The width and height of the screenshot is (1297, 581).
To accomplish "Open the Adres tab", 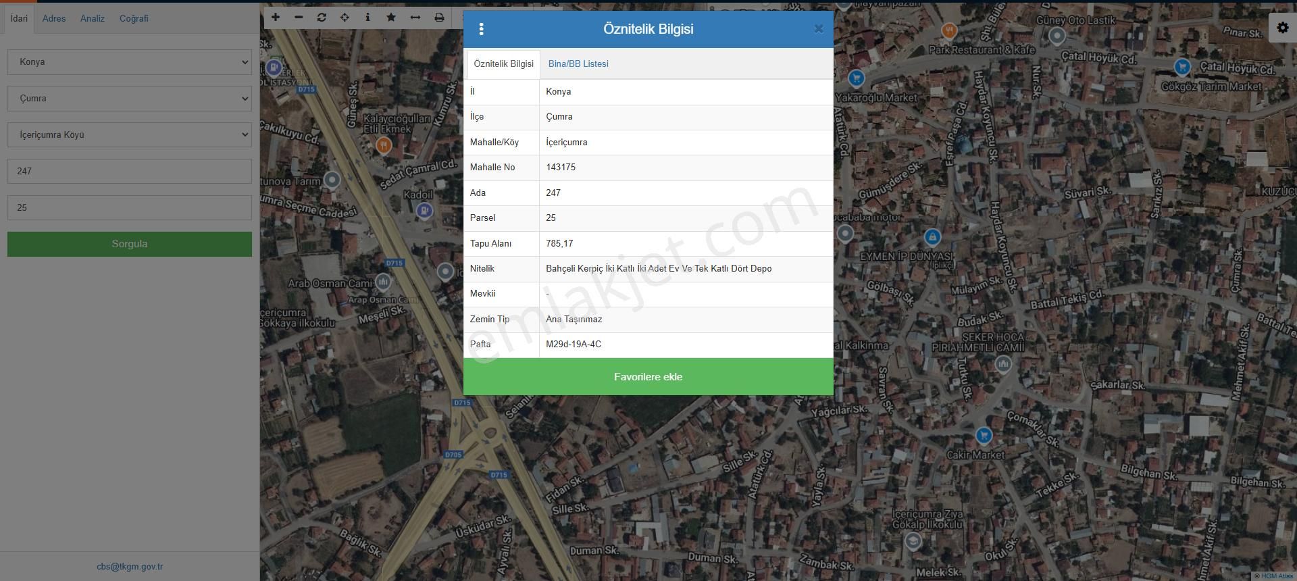I will click(x=54, y=19).
